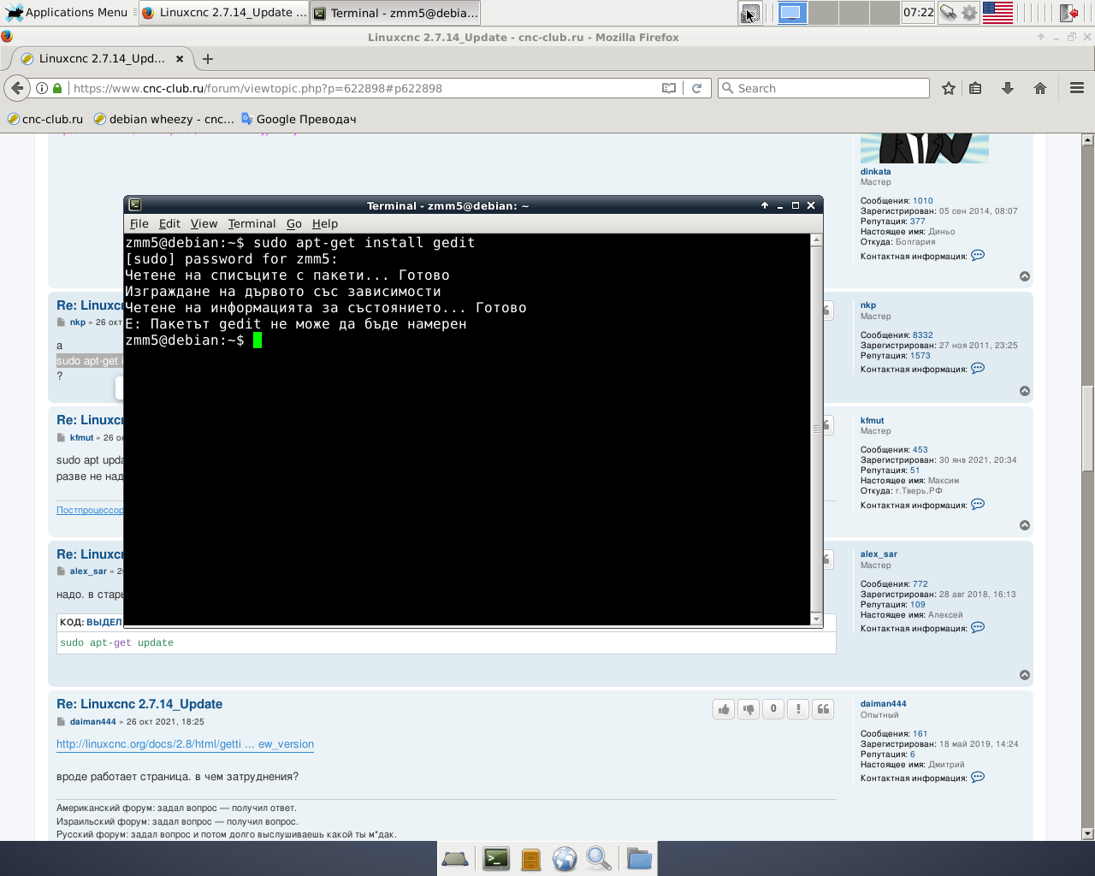The image size is (1095, 876).
Task: Open the daiman444 profile link in sidebar
Action: [x=883, y=704]
